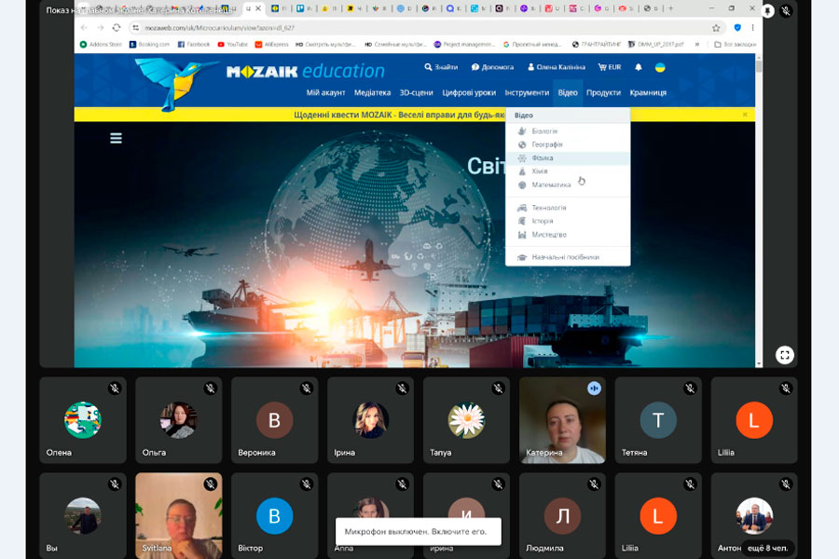This screenshot has width=839, height=559.
Task: Select the Катерина video tile
Action: [562, 420]
